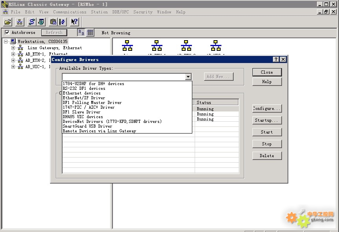Click the toolbar icon right of Configure Drivers
339x232 pixels.
coord(41,22)
